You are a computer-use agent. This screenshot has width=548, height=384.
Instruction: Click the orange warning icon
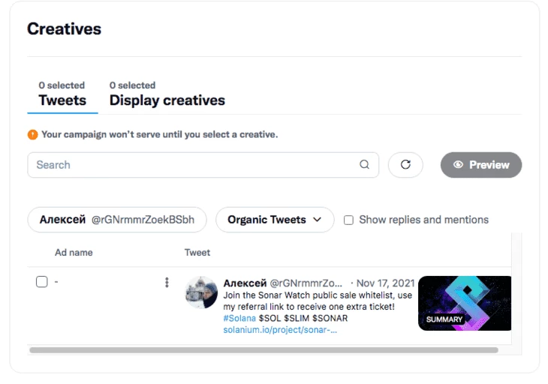click(32, 134)
